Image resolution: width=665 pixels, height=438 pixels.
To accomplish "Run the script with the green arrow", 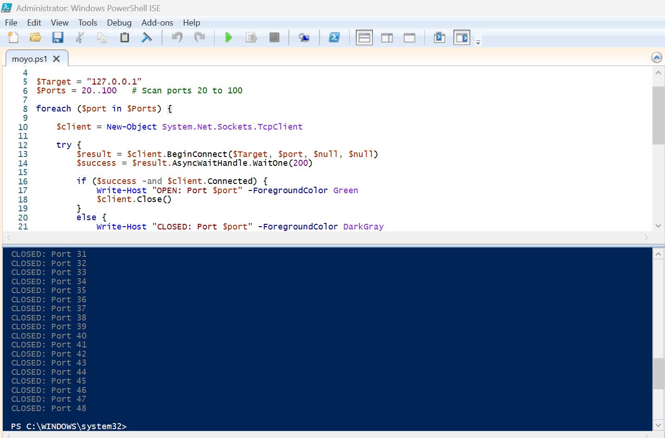I will click(228, 38).
